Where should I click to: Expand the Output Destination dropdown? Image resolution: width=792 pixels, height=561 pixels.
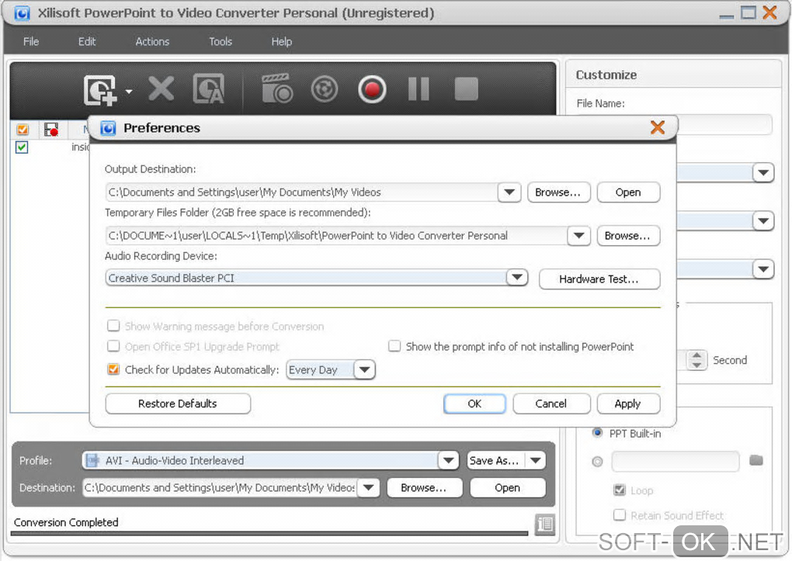(x=509, y=192)
